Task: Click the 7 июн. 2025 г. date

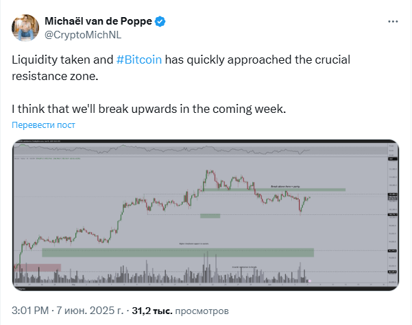Action: tap(90, 311)
